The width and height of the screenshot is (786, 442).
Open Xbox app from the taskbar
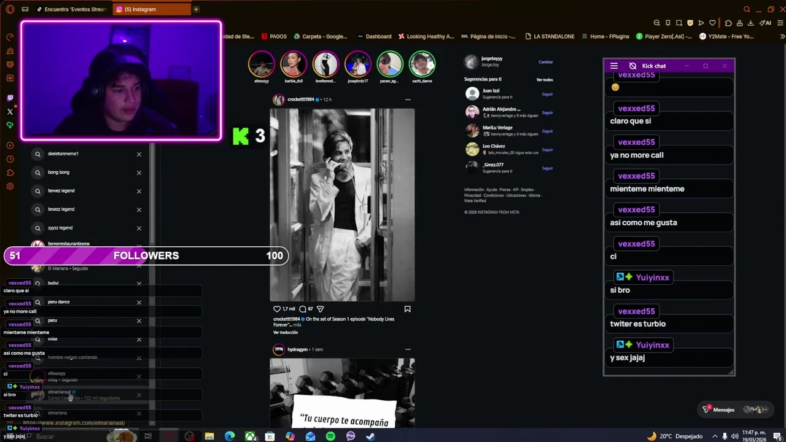pyautogui.click(x=251, y=436)
